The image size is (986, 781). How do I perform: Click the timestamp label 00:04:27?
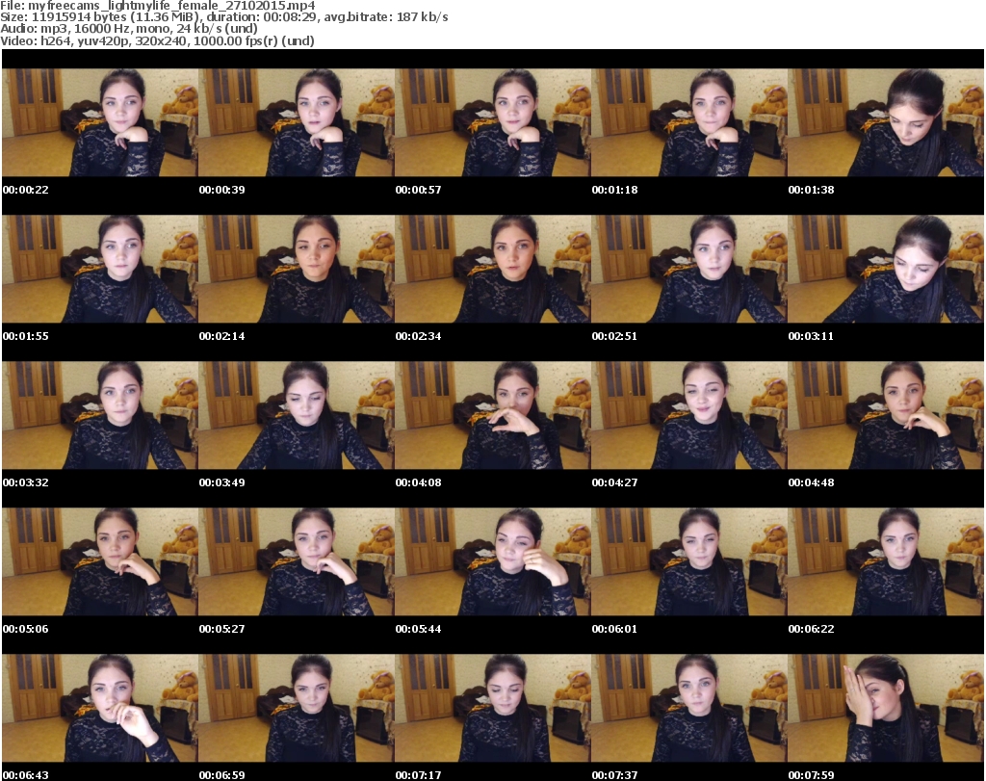(614, 482)
